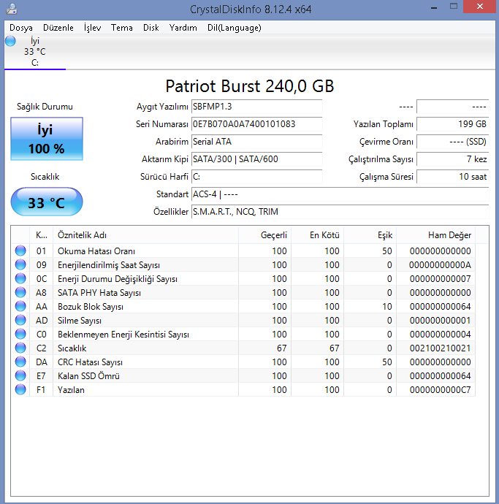Select the SATA PHY Hata Sayısı name
The image size is (499, 504).
pos(99,292)
